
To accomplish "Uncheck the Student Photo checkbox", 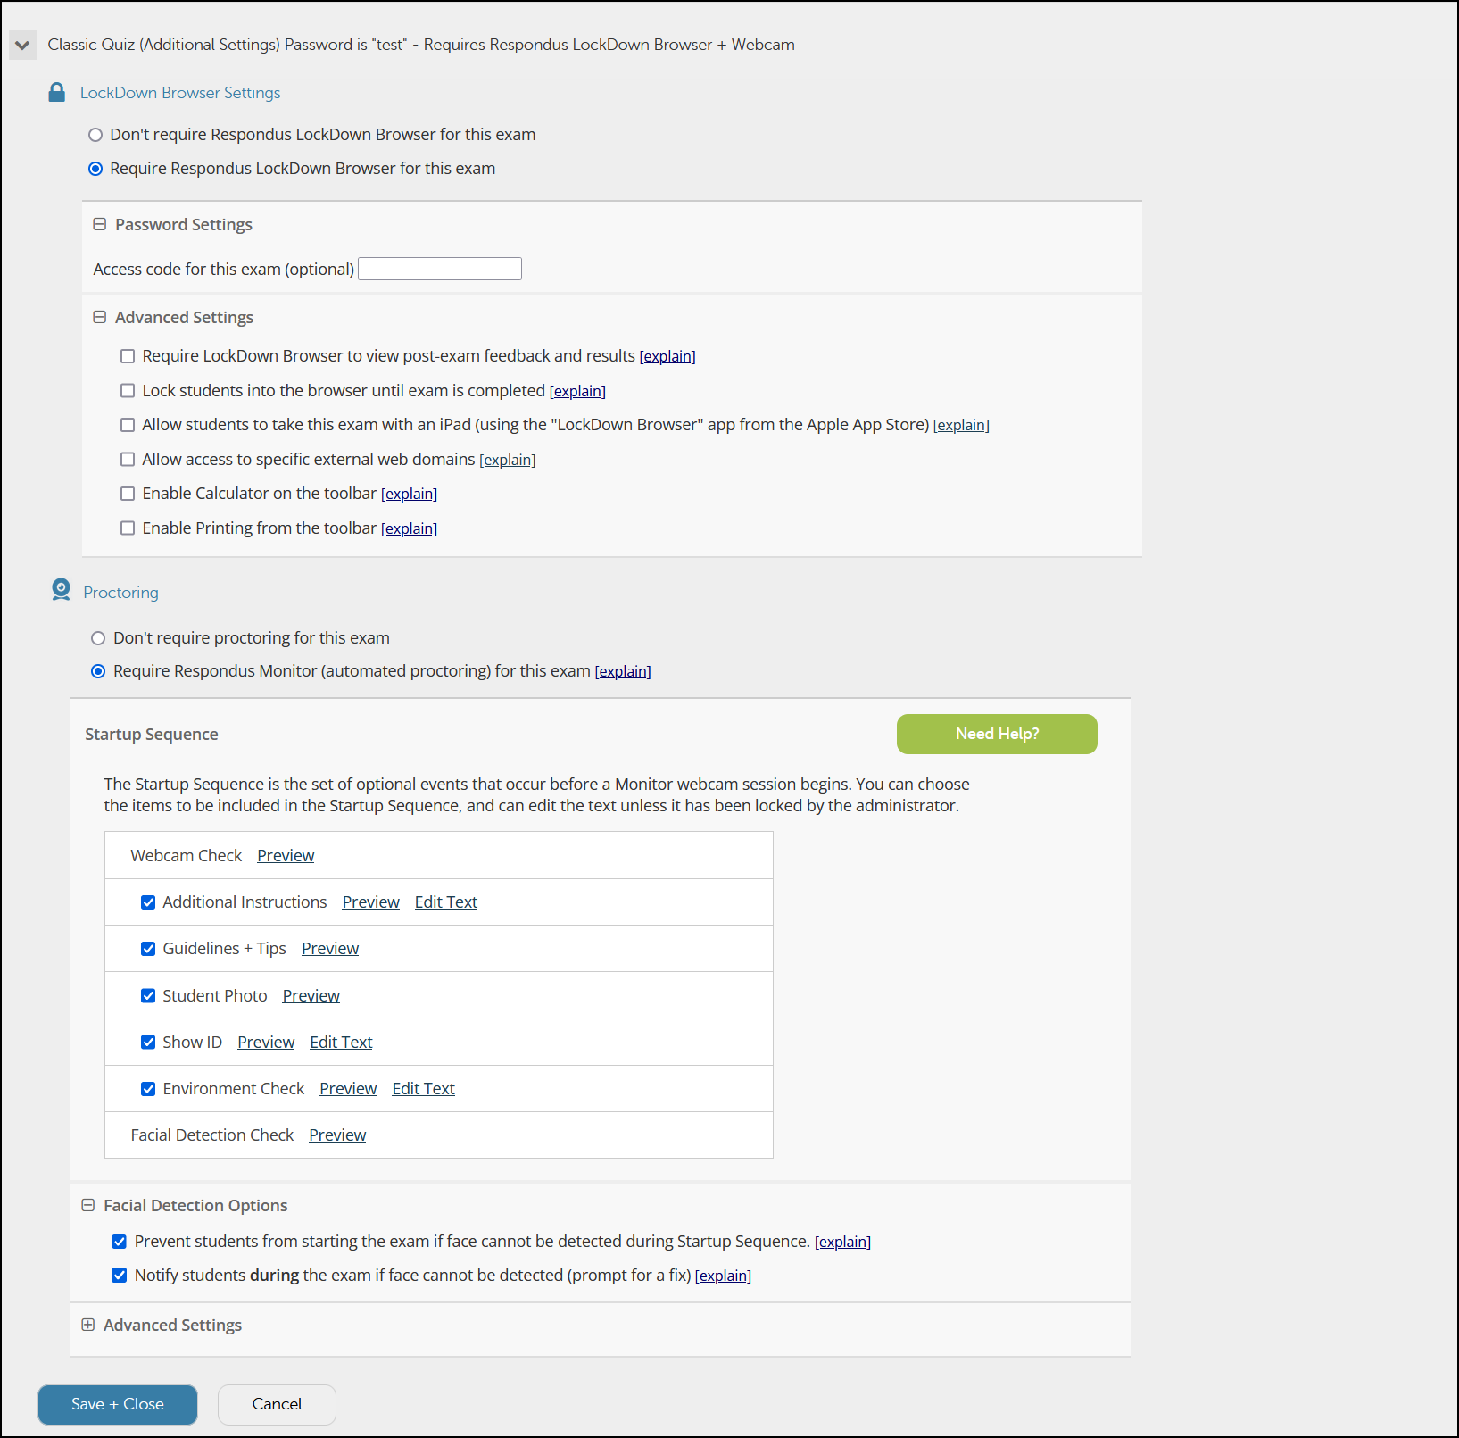I will tap(148, 995).
